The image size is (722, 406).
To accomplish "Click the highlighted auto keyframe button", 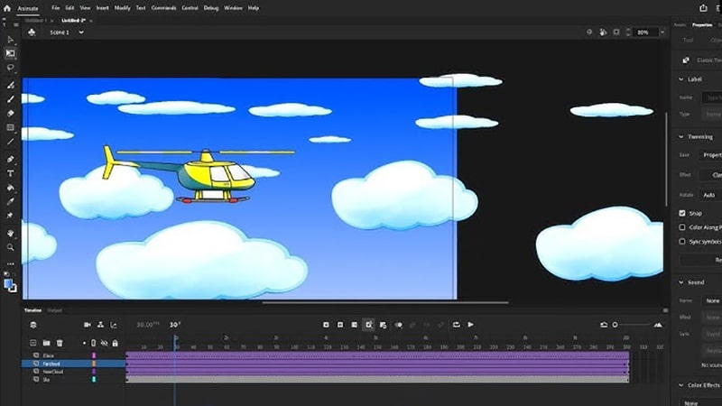I will coord(368,325).
